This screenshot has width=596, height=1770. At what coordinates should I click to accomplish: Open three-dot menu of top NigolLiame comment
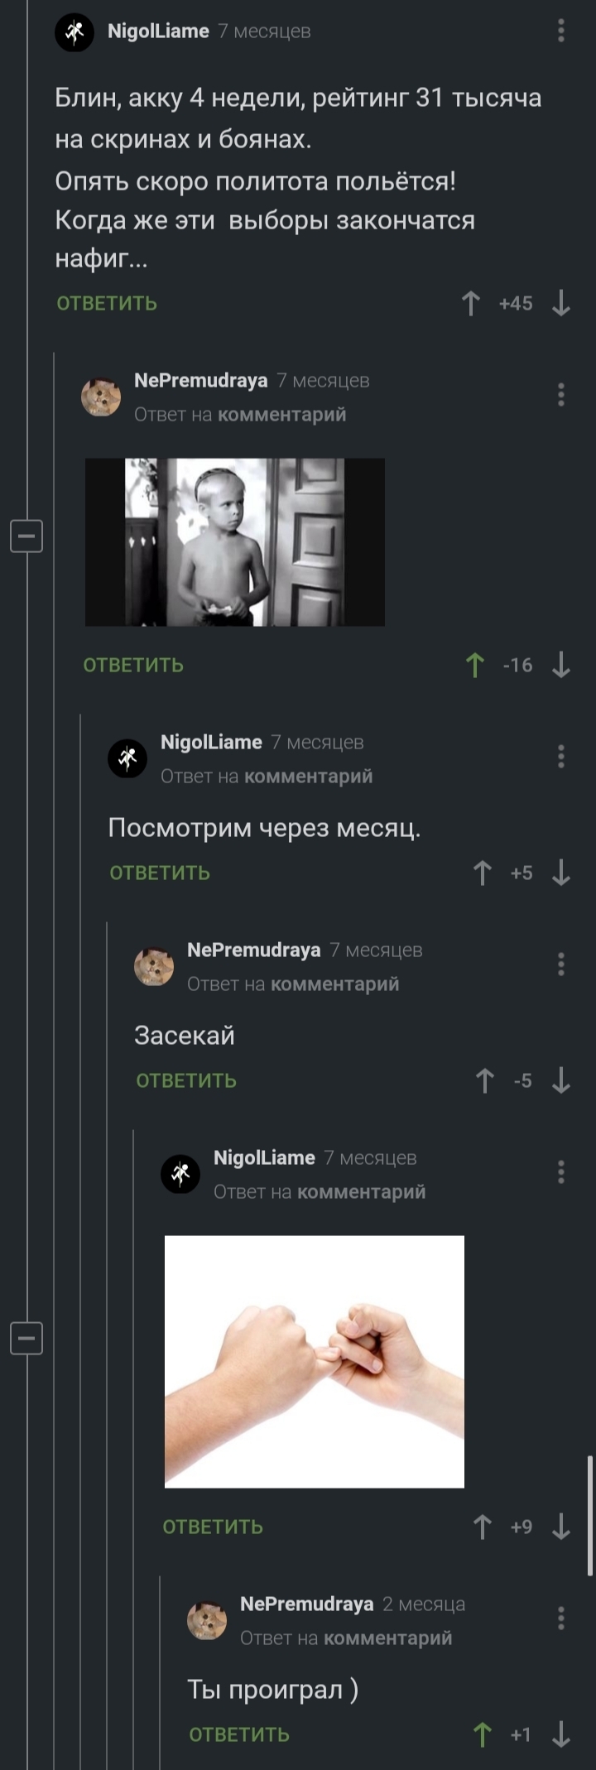[x=561, y=31]
